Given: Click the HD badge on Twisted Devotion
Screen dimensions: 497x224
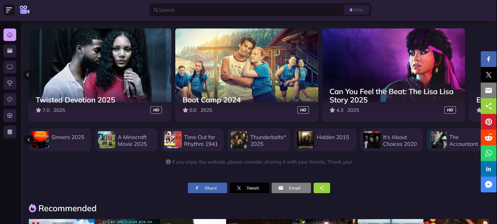Looking at the screenshot, I should tap(156, 110).
